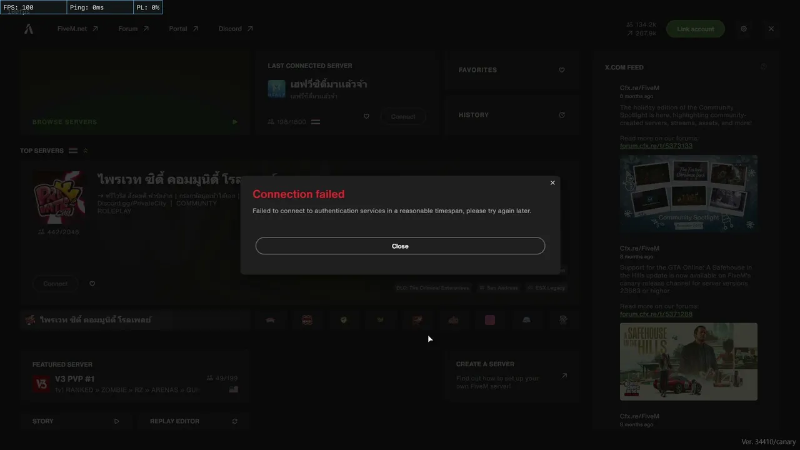Click the FPS: 100 overlay readout

point(33,7)
